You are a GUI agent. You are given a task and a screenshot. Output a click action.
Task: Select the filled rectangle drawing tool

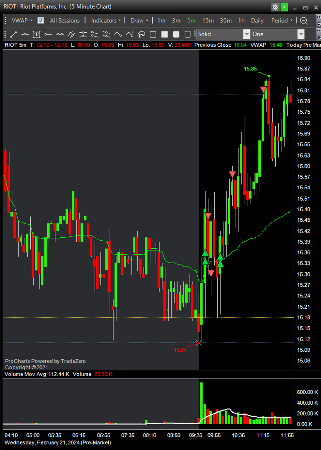(165, 34)
